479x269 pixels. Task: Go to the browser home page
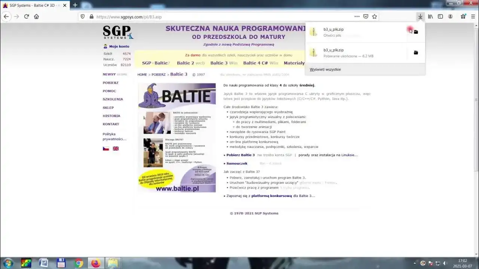[x=36, y=16]
